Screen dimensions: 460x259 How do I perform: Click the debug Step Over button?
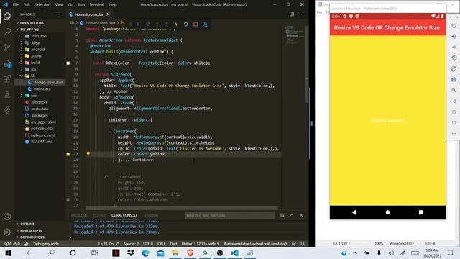(x=147, y=24)
